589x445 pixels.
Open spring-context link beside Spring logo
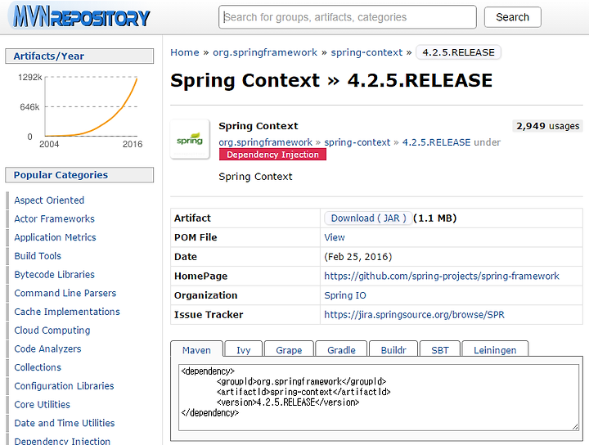click(357, 142)
